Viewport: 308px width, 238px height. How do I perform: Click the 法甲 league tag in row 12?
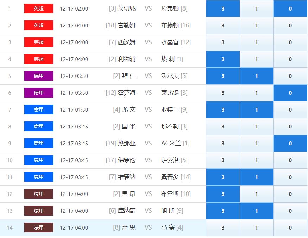pos(39,194)
